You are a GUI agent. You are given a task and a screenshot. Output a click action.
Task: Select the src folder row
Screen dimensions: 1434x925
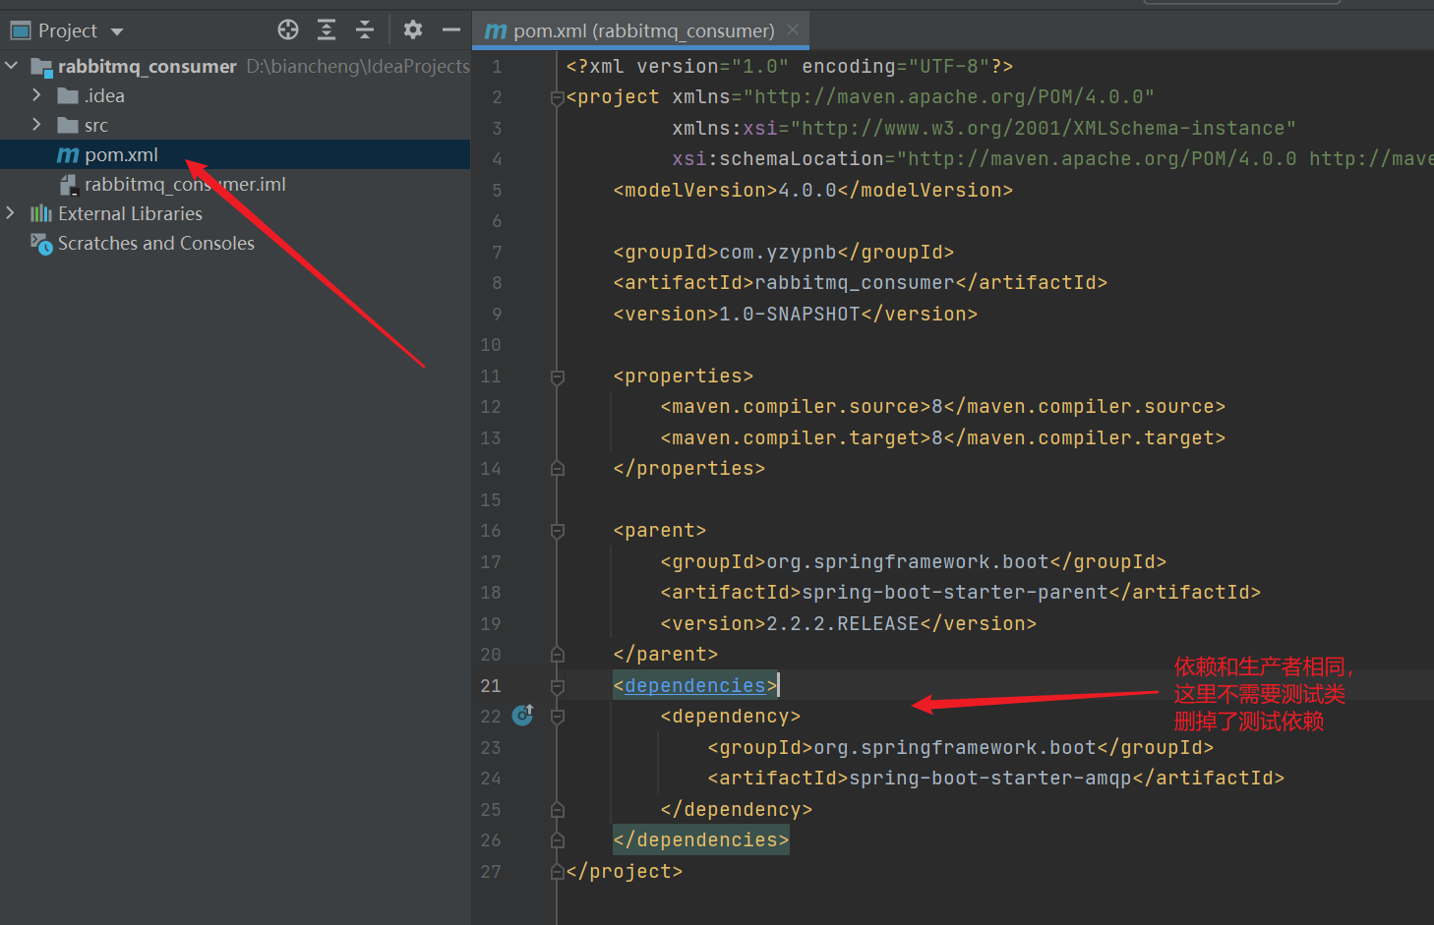[x=235, y=125]
